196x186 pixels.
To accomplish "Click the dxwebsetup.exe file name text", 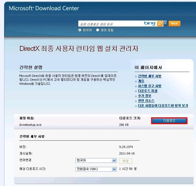I will (30, 125).
